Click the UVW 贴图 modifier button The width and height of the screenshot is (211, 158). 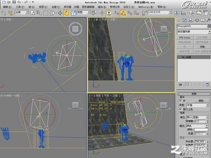click(x=202, y=38)
